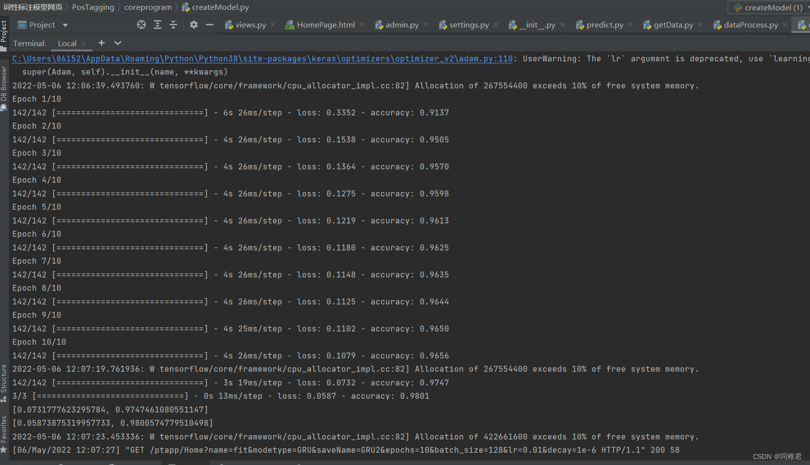
Task: Close the views.py tab
Action: 273,25
